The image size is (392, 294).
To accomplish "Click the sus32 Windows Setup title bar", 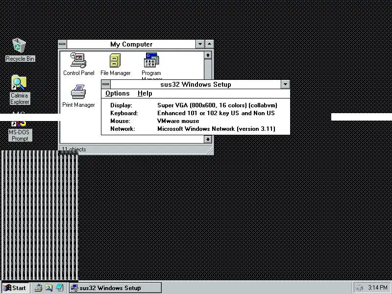I will tap(196, 84).
